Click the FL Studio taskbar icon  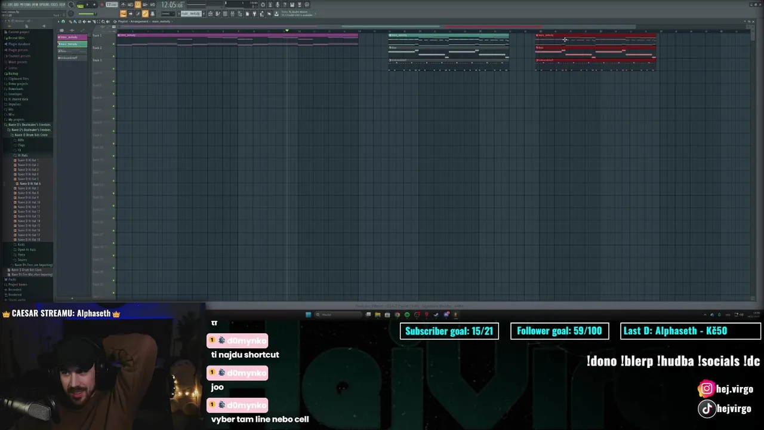tap(456, 315)
